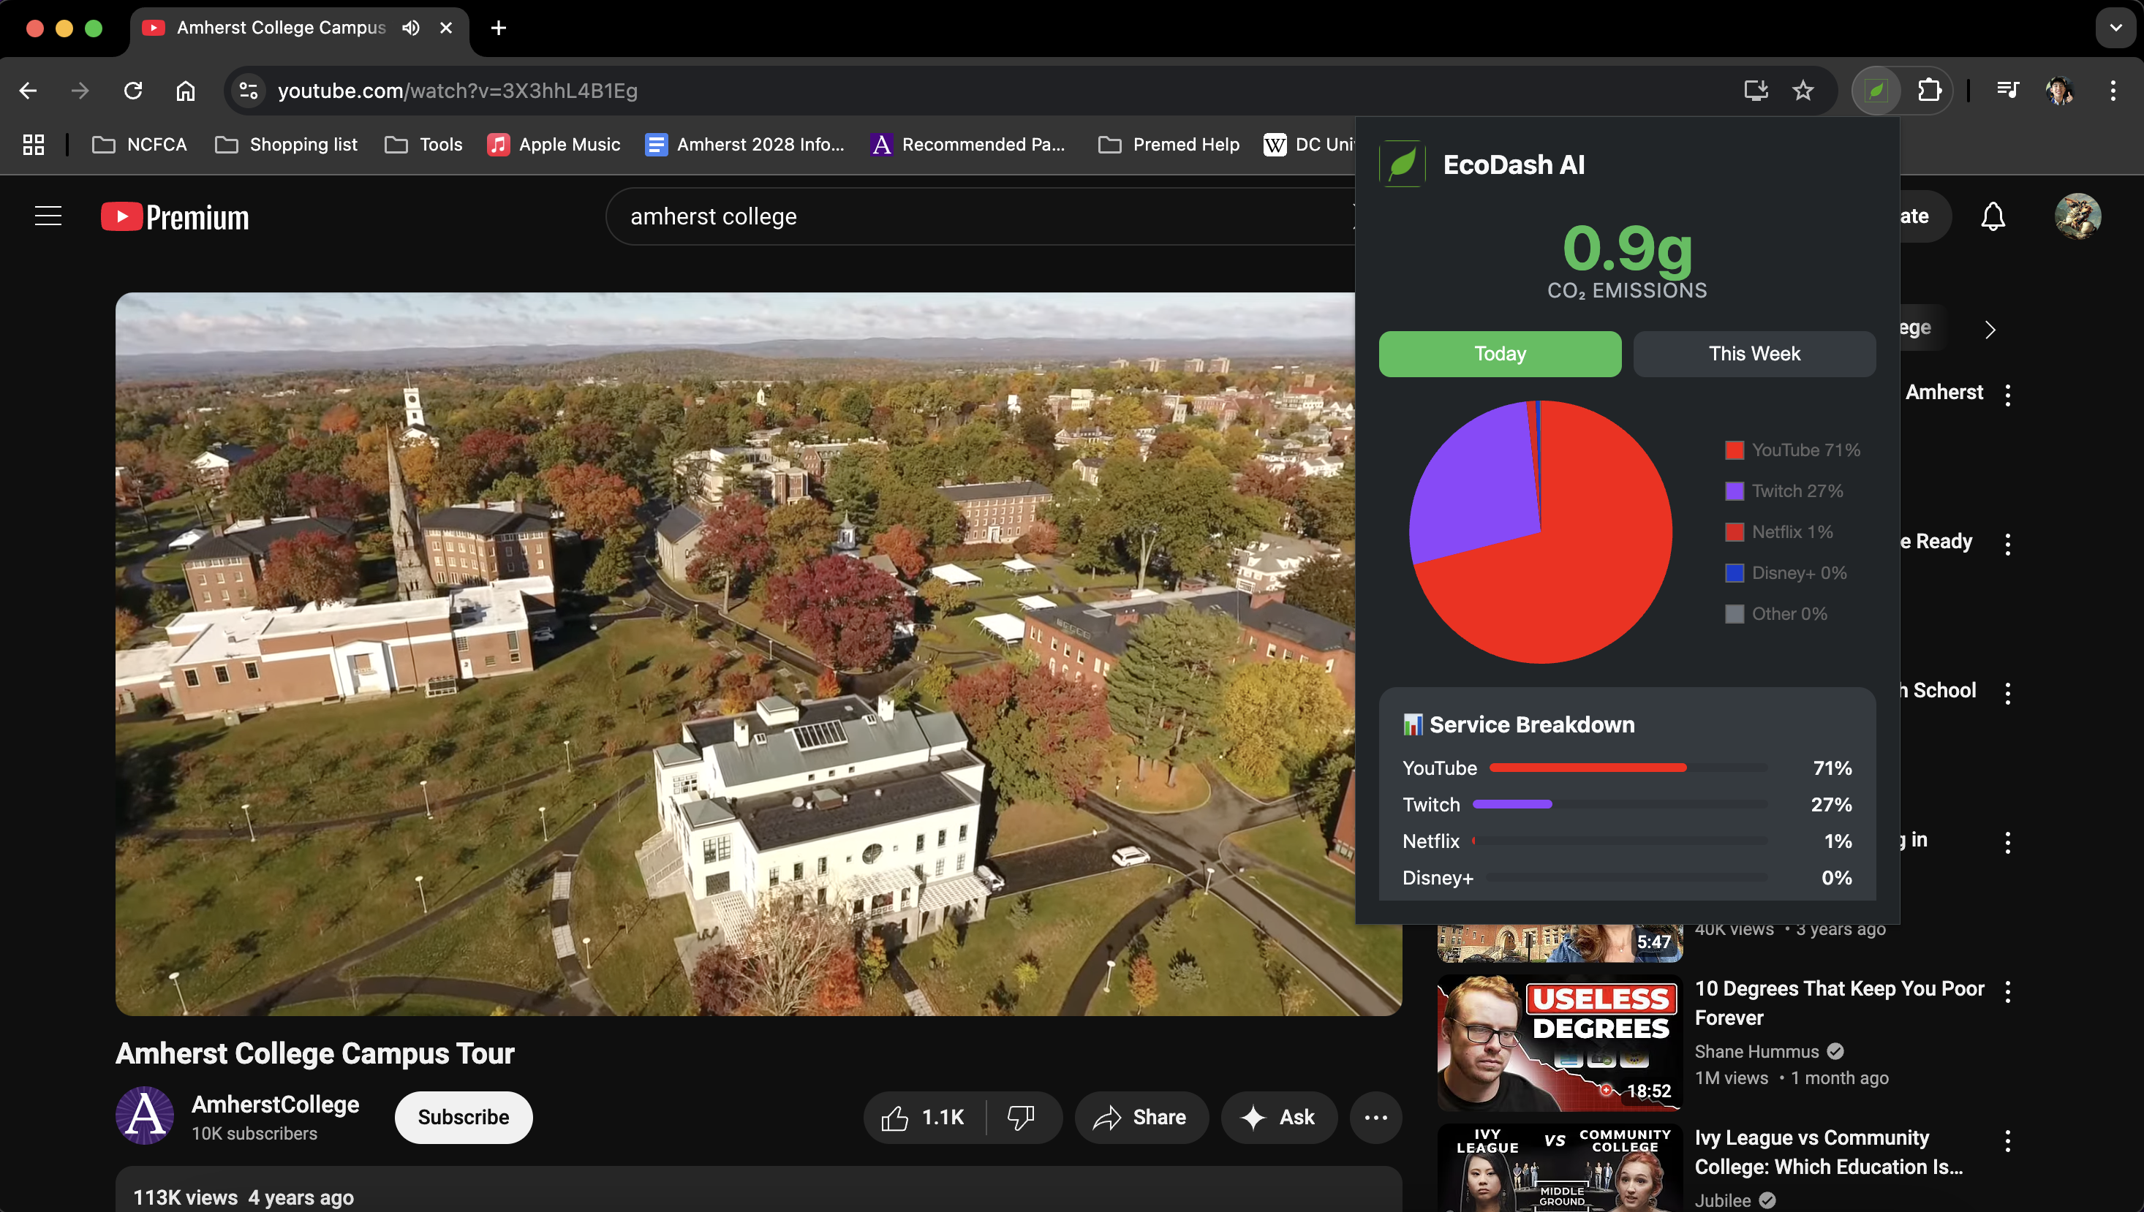The width and height of the screenshot is (2144, 1212).
Task: Expand the tab search dropdown chevron
Action: coord(2115,28)
